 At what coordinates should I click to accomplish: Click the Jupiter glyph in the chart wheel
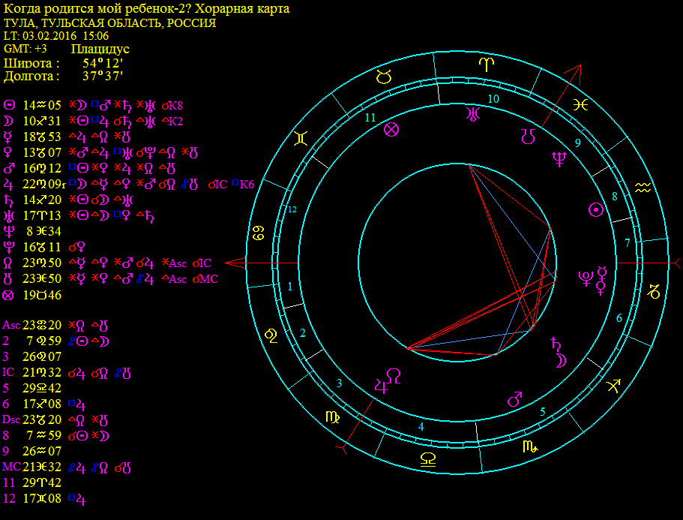[381, 386]
